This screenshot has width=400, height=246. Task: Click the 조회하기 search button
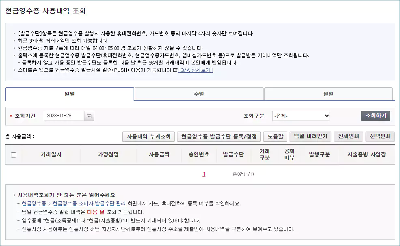tap(376, 115)
